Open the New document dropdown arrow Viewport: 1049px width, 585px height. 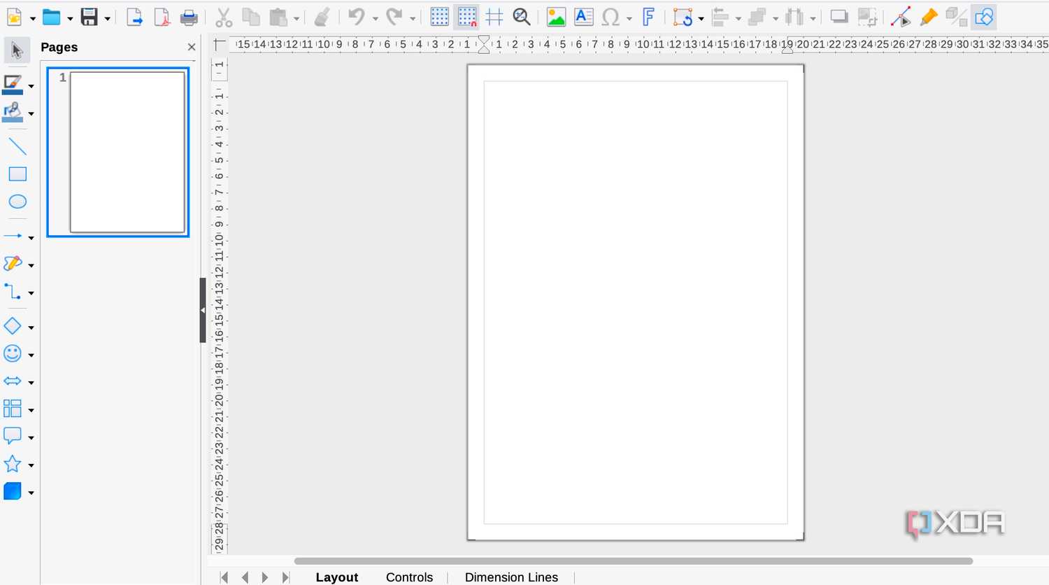coord(32,18)
